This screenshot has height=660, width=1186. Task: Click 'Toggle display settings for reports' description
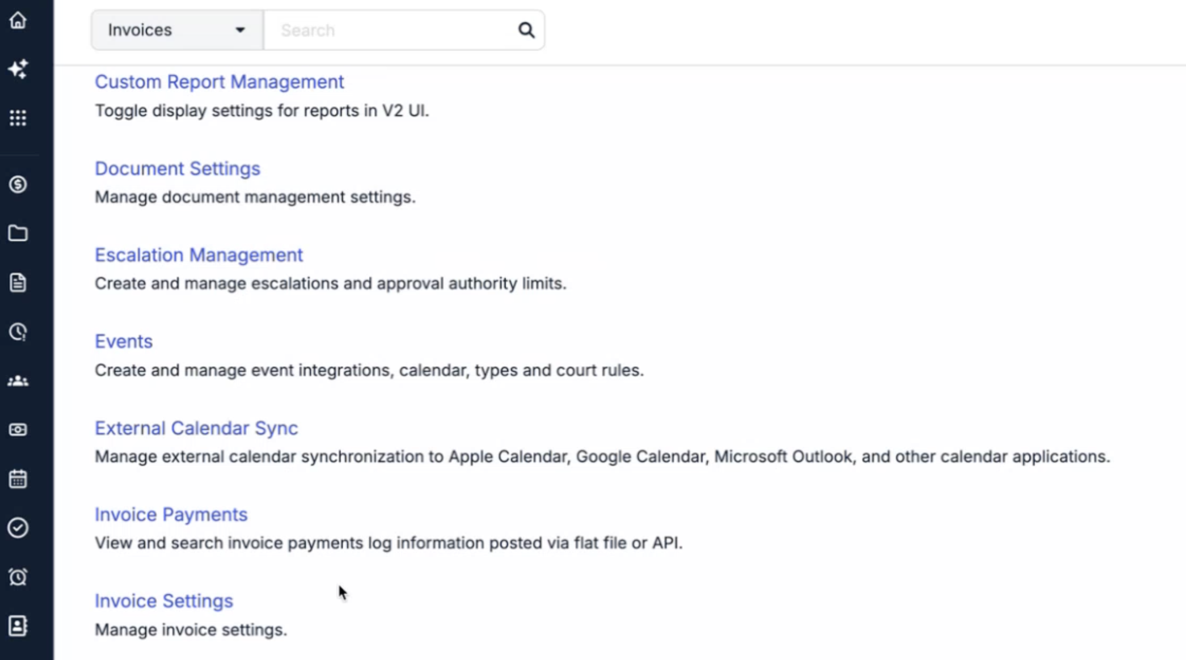(x=262, y=110)
